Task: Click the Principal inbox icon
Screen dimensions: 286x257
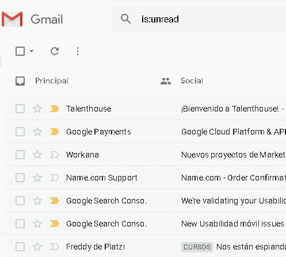Action: pyautogui.click(x=20, y=81)
